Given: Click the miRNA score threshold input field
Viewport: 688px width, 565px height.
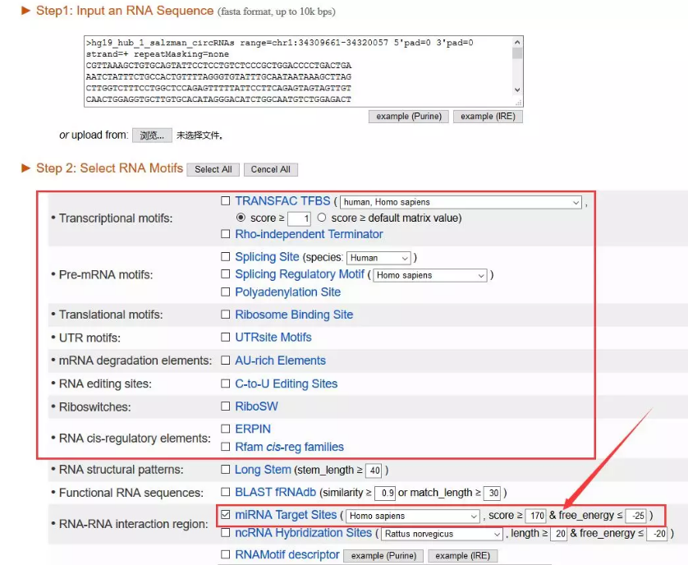Looking at the screenshot, I should pyautogui.click(x=535, y=517).
